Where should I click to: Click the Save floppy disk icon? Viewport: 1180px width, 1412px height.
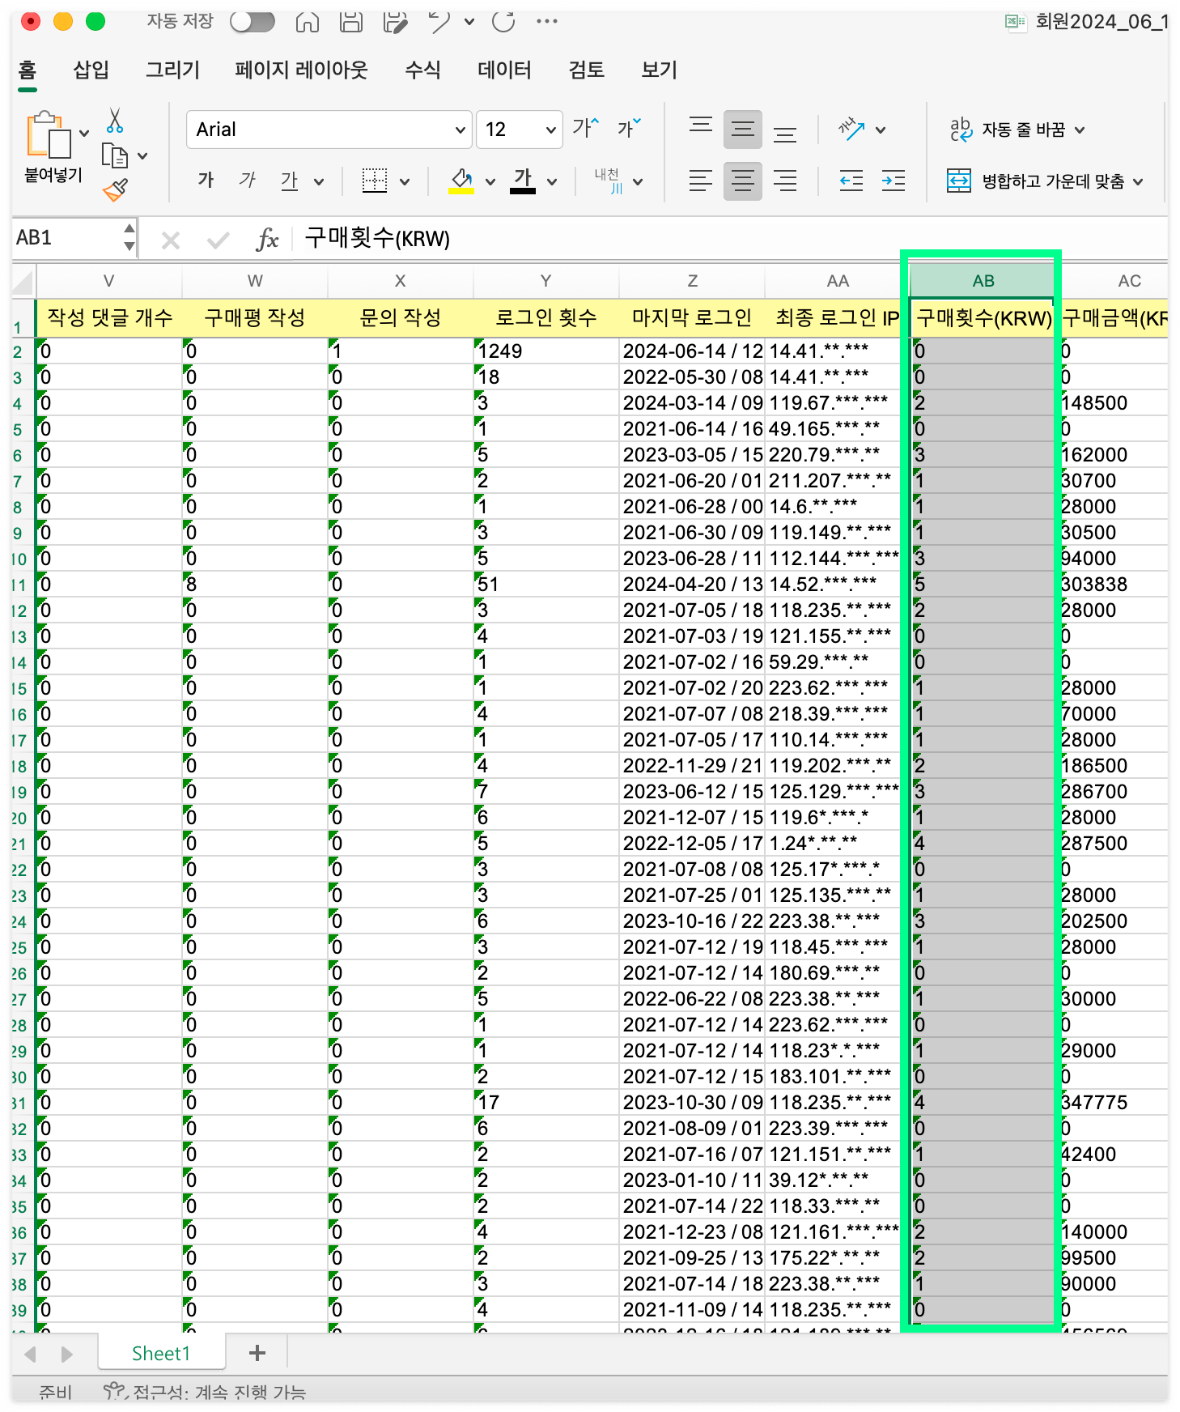[350, 22]
